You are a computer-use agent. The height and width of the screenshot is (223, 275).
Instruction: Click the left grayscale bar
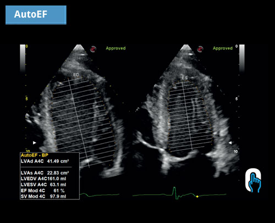[23, 59]
